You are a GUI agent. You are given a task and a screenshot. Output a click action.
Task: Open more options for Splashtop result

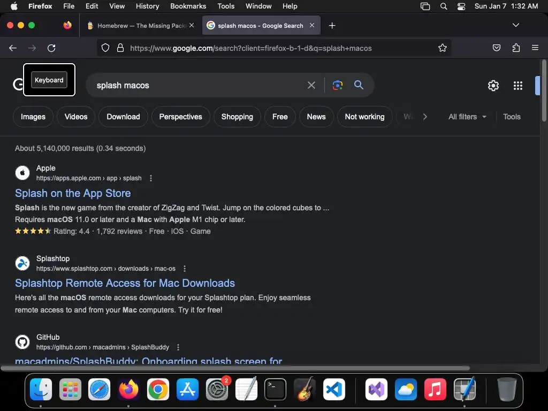point(185,269)
